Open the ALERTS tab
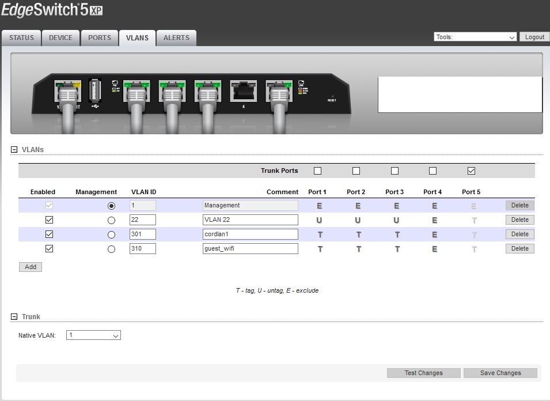This screenshot has height=401, width=550. [176, 38]
